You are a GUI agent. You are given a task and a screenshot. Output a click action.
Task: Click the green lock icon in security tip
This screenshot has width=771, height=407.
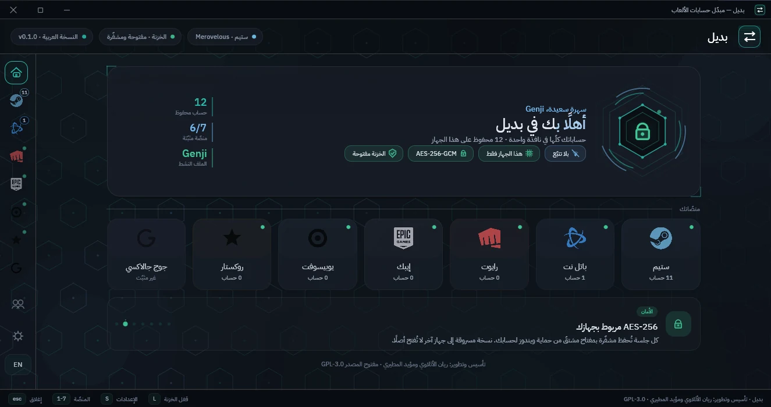click(678, 324)
